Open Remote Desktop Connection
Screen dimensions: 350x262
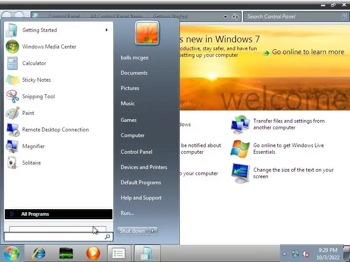[x=59, y=130]
